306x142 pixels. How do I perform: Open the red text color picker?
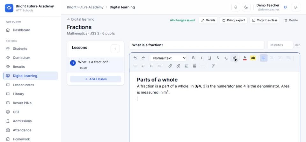coord(245,58)
